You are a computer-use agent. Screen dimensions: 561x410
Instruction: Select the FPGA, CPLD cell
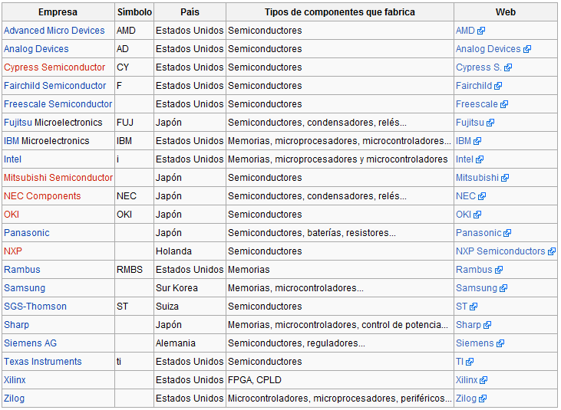pos(340,380)
